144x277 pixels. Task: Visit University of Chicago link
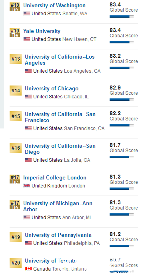coord(52,88)
